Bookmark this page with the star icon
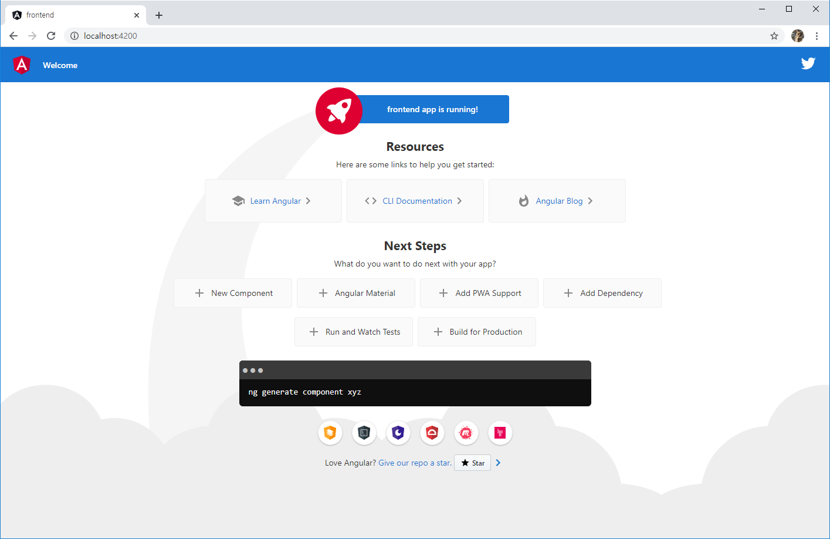 774,36
